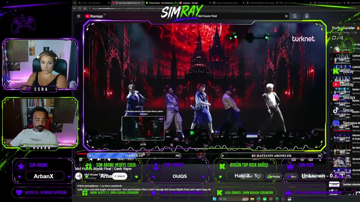Toggle playlist shuffle in the Performanslar panel
This screenshot has width=360, height=202.
click(341, 38)
